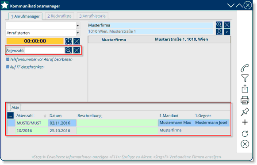
Task: Expand window with up chevron in title bar
Action: (239, 6)
